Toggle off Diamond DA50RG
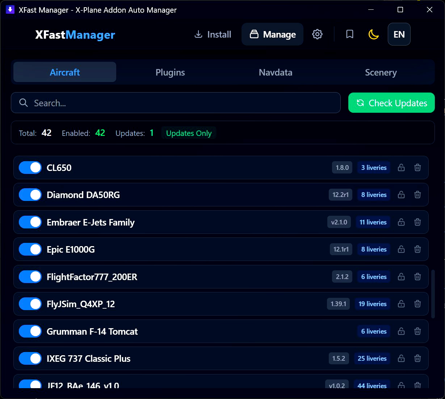This screenshot has height=399, width=445. click(30, 195)
